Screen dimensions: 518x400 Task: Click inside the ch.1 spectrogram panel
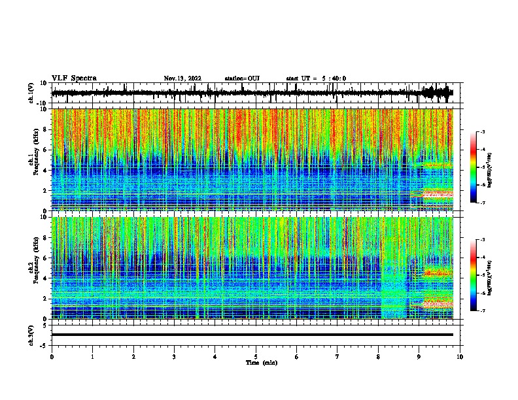coord(252,159)
